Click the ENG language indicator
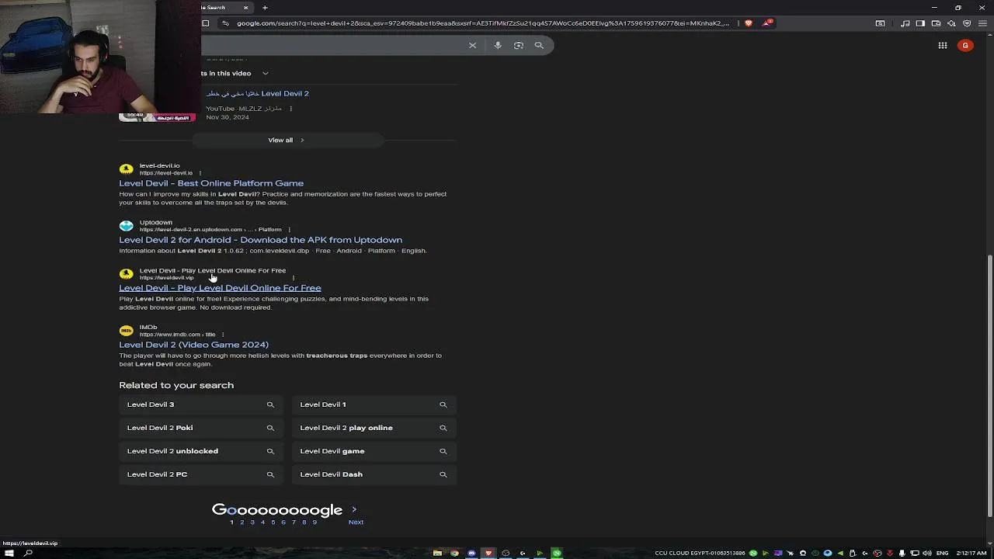994x559 pixels. (943, 553)
